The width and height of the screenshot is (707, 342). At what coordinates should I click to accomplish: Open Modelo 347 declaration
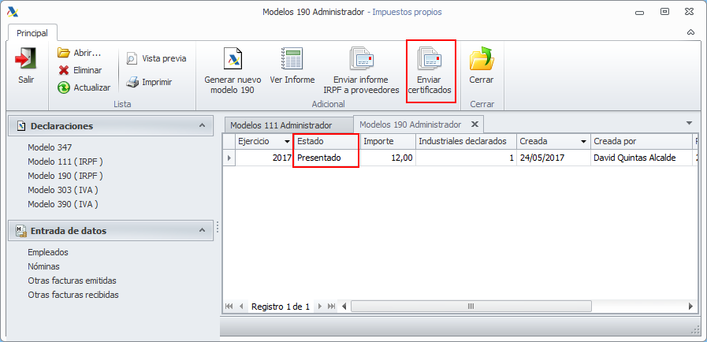50,147
